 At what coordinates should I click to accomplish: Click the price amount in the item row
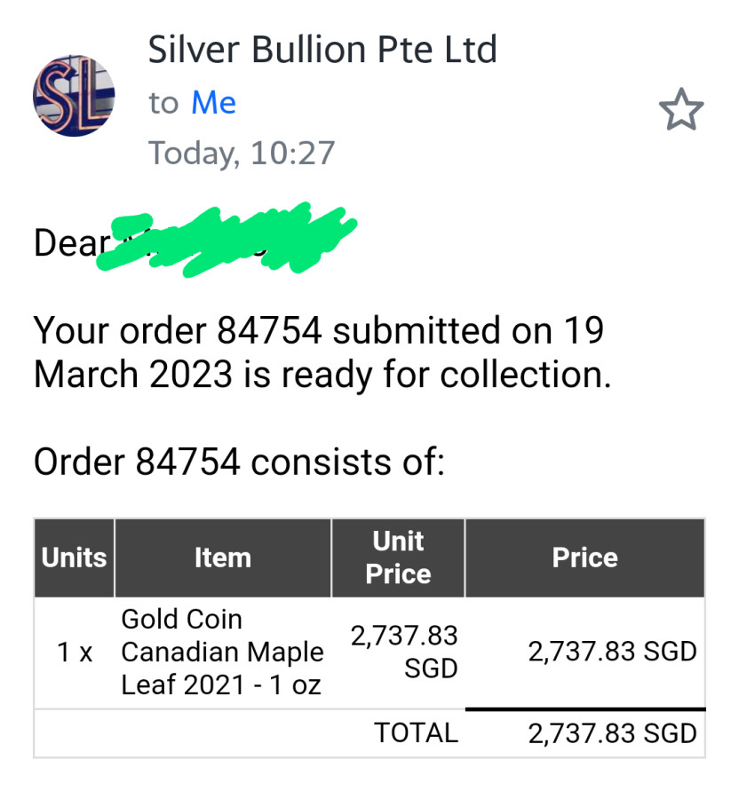tap(612, 652)
